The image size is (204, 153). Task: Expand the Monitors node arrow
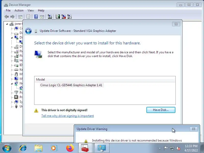point(12,79)
